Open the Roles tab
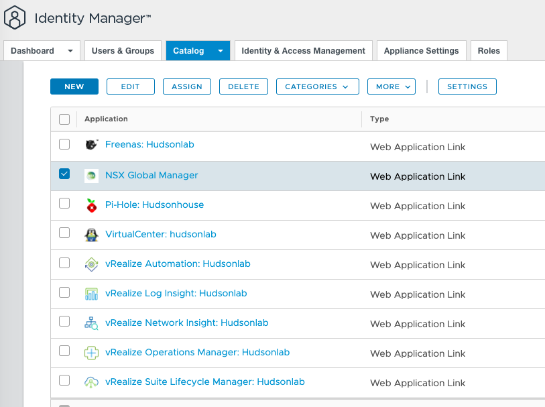 [x=489, y=51]
